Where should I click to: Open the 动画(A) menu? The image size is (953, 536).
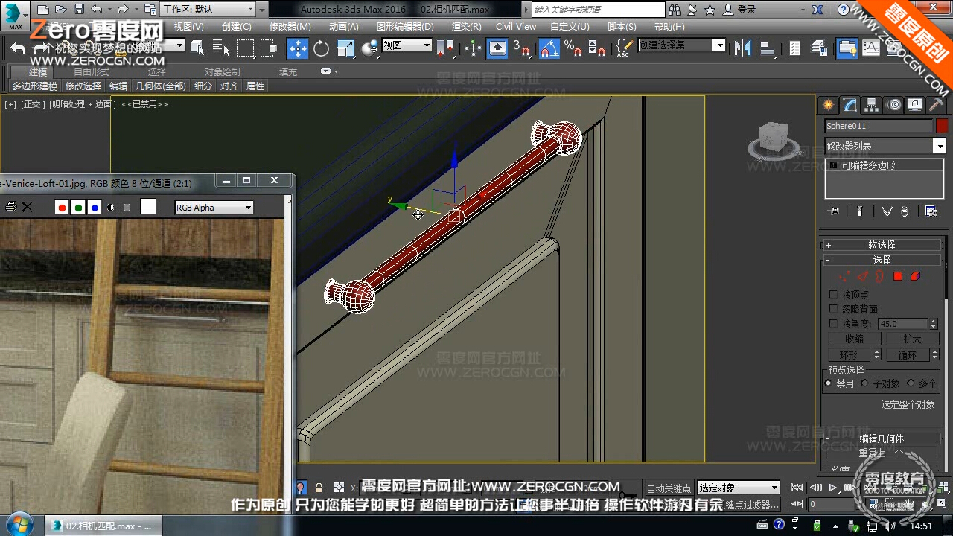click(x=343, y=26)
